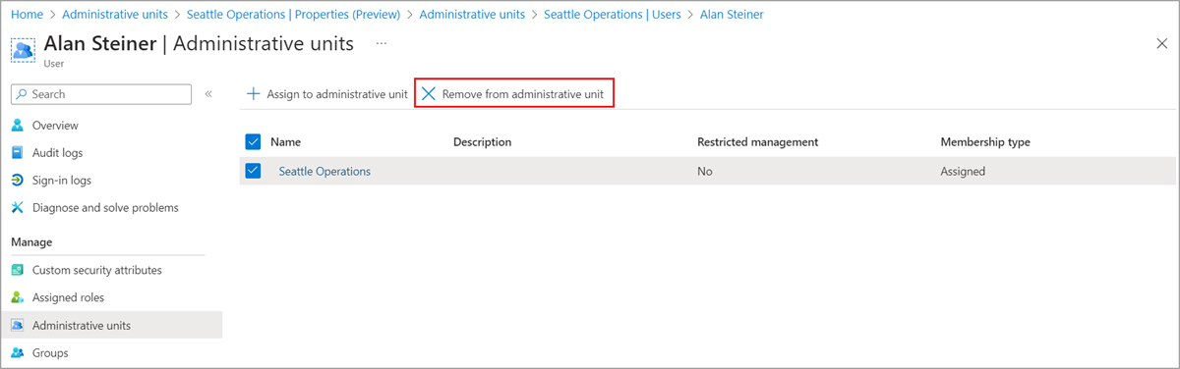Sort by the Membership type column header

[x=985, y=141]
